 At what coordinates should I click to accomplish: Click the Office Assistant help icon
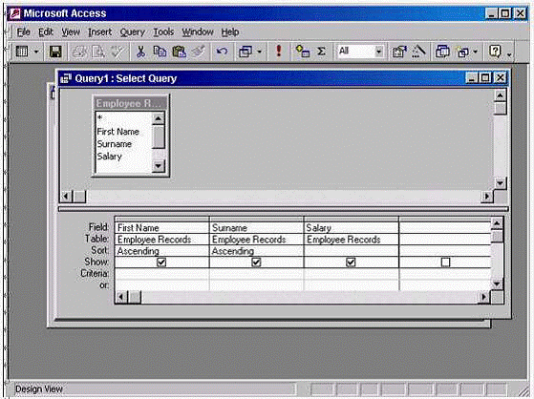(495, 52)
